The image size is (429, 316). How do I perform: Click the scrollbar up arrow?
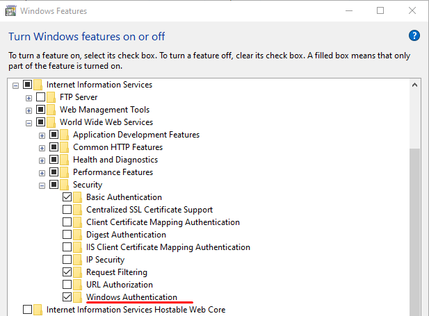(x=415, y=85)
